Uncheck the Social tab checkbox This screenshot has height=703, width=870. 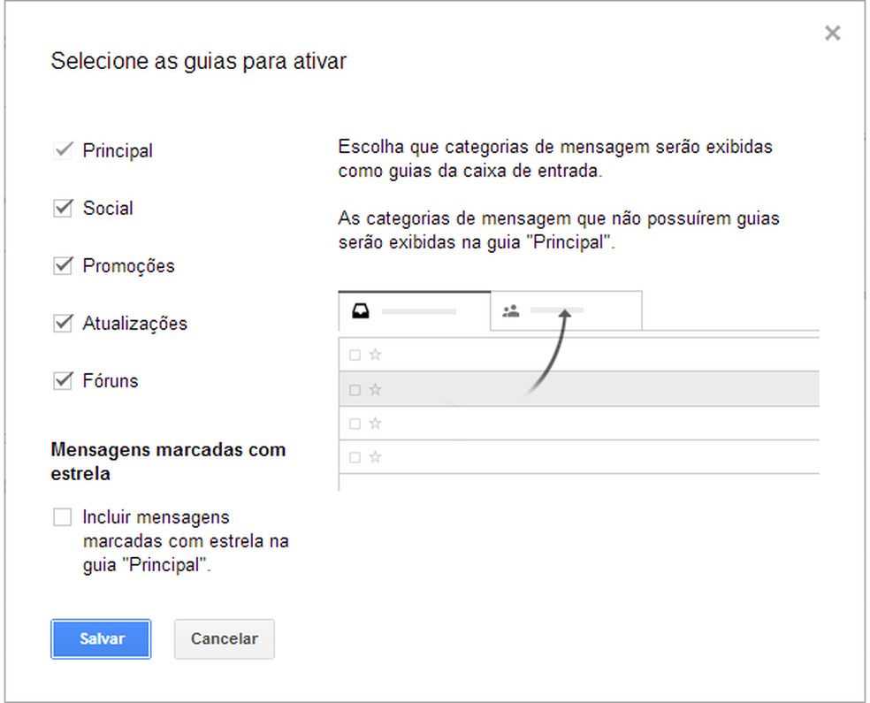[x=63, y=209]
